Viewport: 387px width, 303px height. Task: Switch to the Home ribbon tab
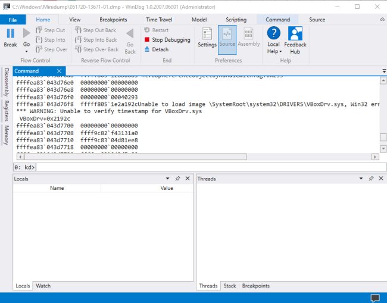coord(43,20)
